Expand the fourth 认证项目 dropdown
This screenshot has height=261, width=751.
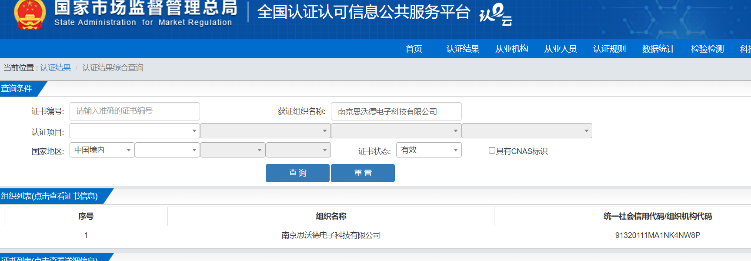pyautogui.click(x=527, y=131)
